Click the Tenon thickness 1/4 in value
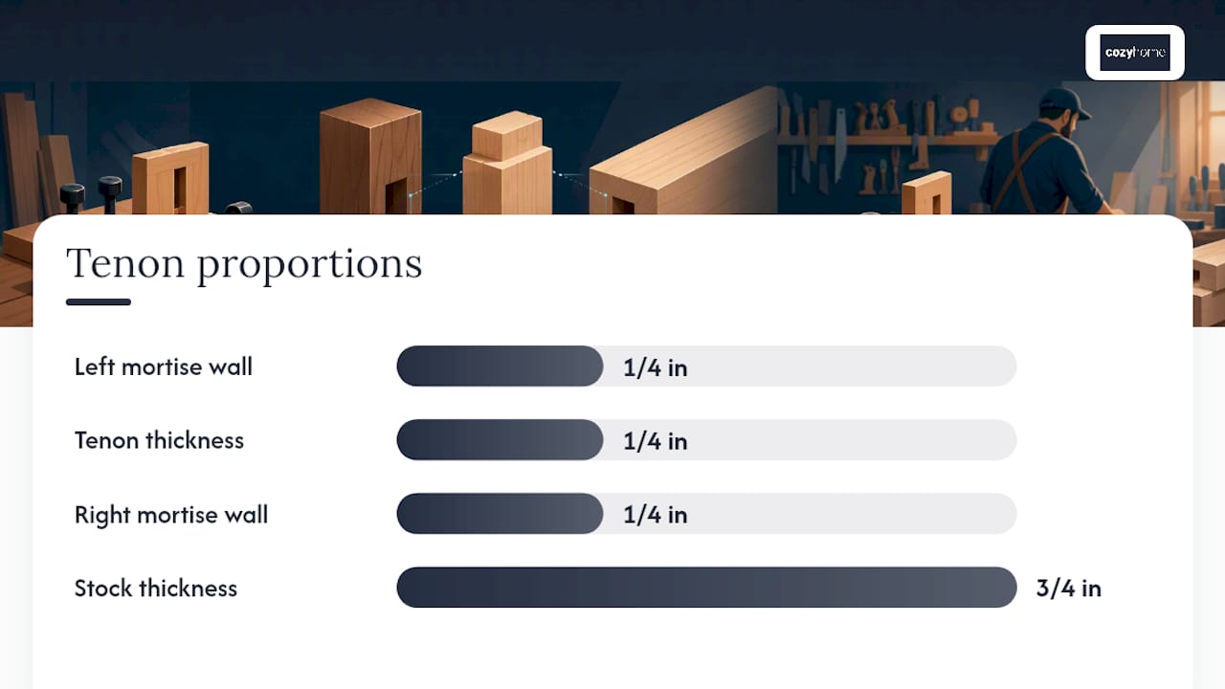Image resolution: width=1225 pixels, height=689 pixels. (x=656, y=441)
